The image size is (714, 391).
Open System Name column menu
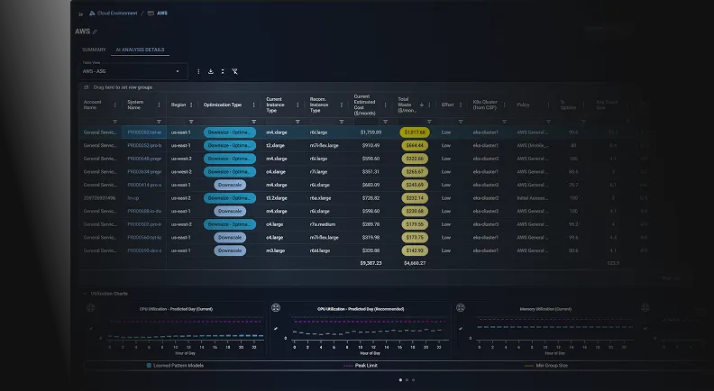coord(159,105)
